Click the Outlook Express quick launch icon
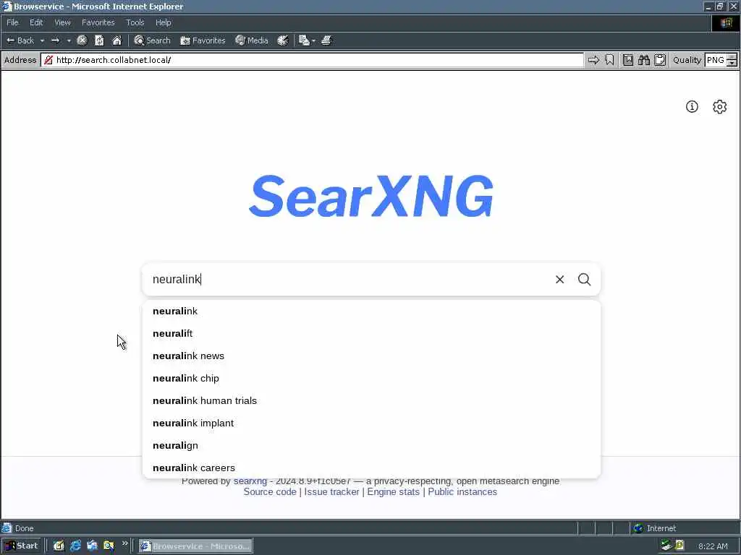Image resolution: width=741 pixels, height=555 pixels. (92, 546)
